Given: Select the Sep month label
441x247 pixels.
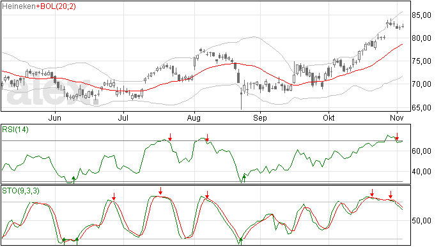Looking at the screenshot, I should 260,117.
